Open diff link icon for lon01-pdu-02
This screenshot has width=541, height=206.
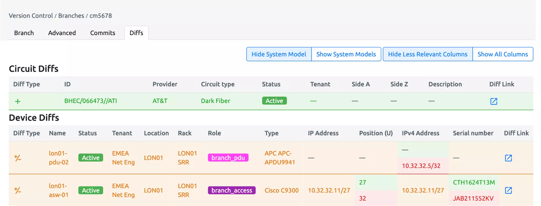coord(508,158)
